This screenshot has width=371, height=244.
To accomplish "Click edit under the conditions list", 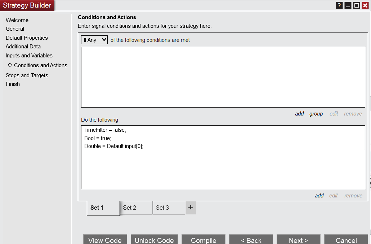I will (x=334, y=114).
